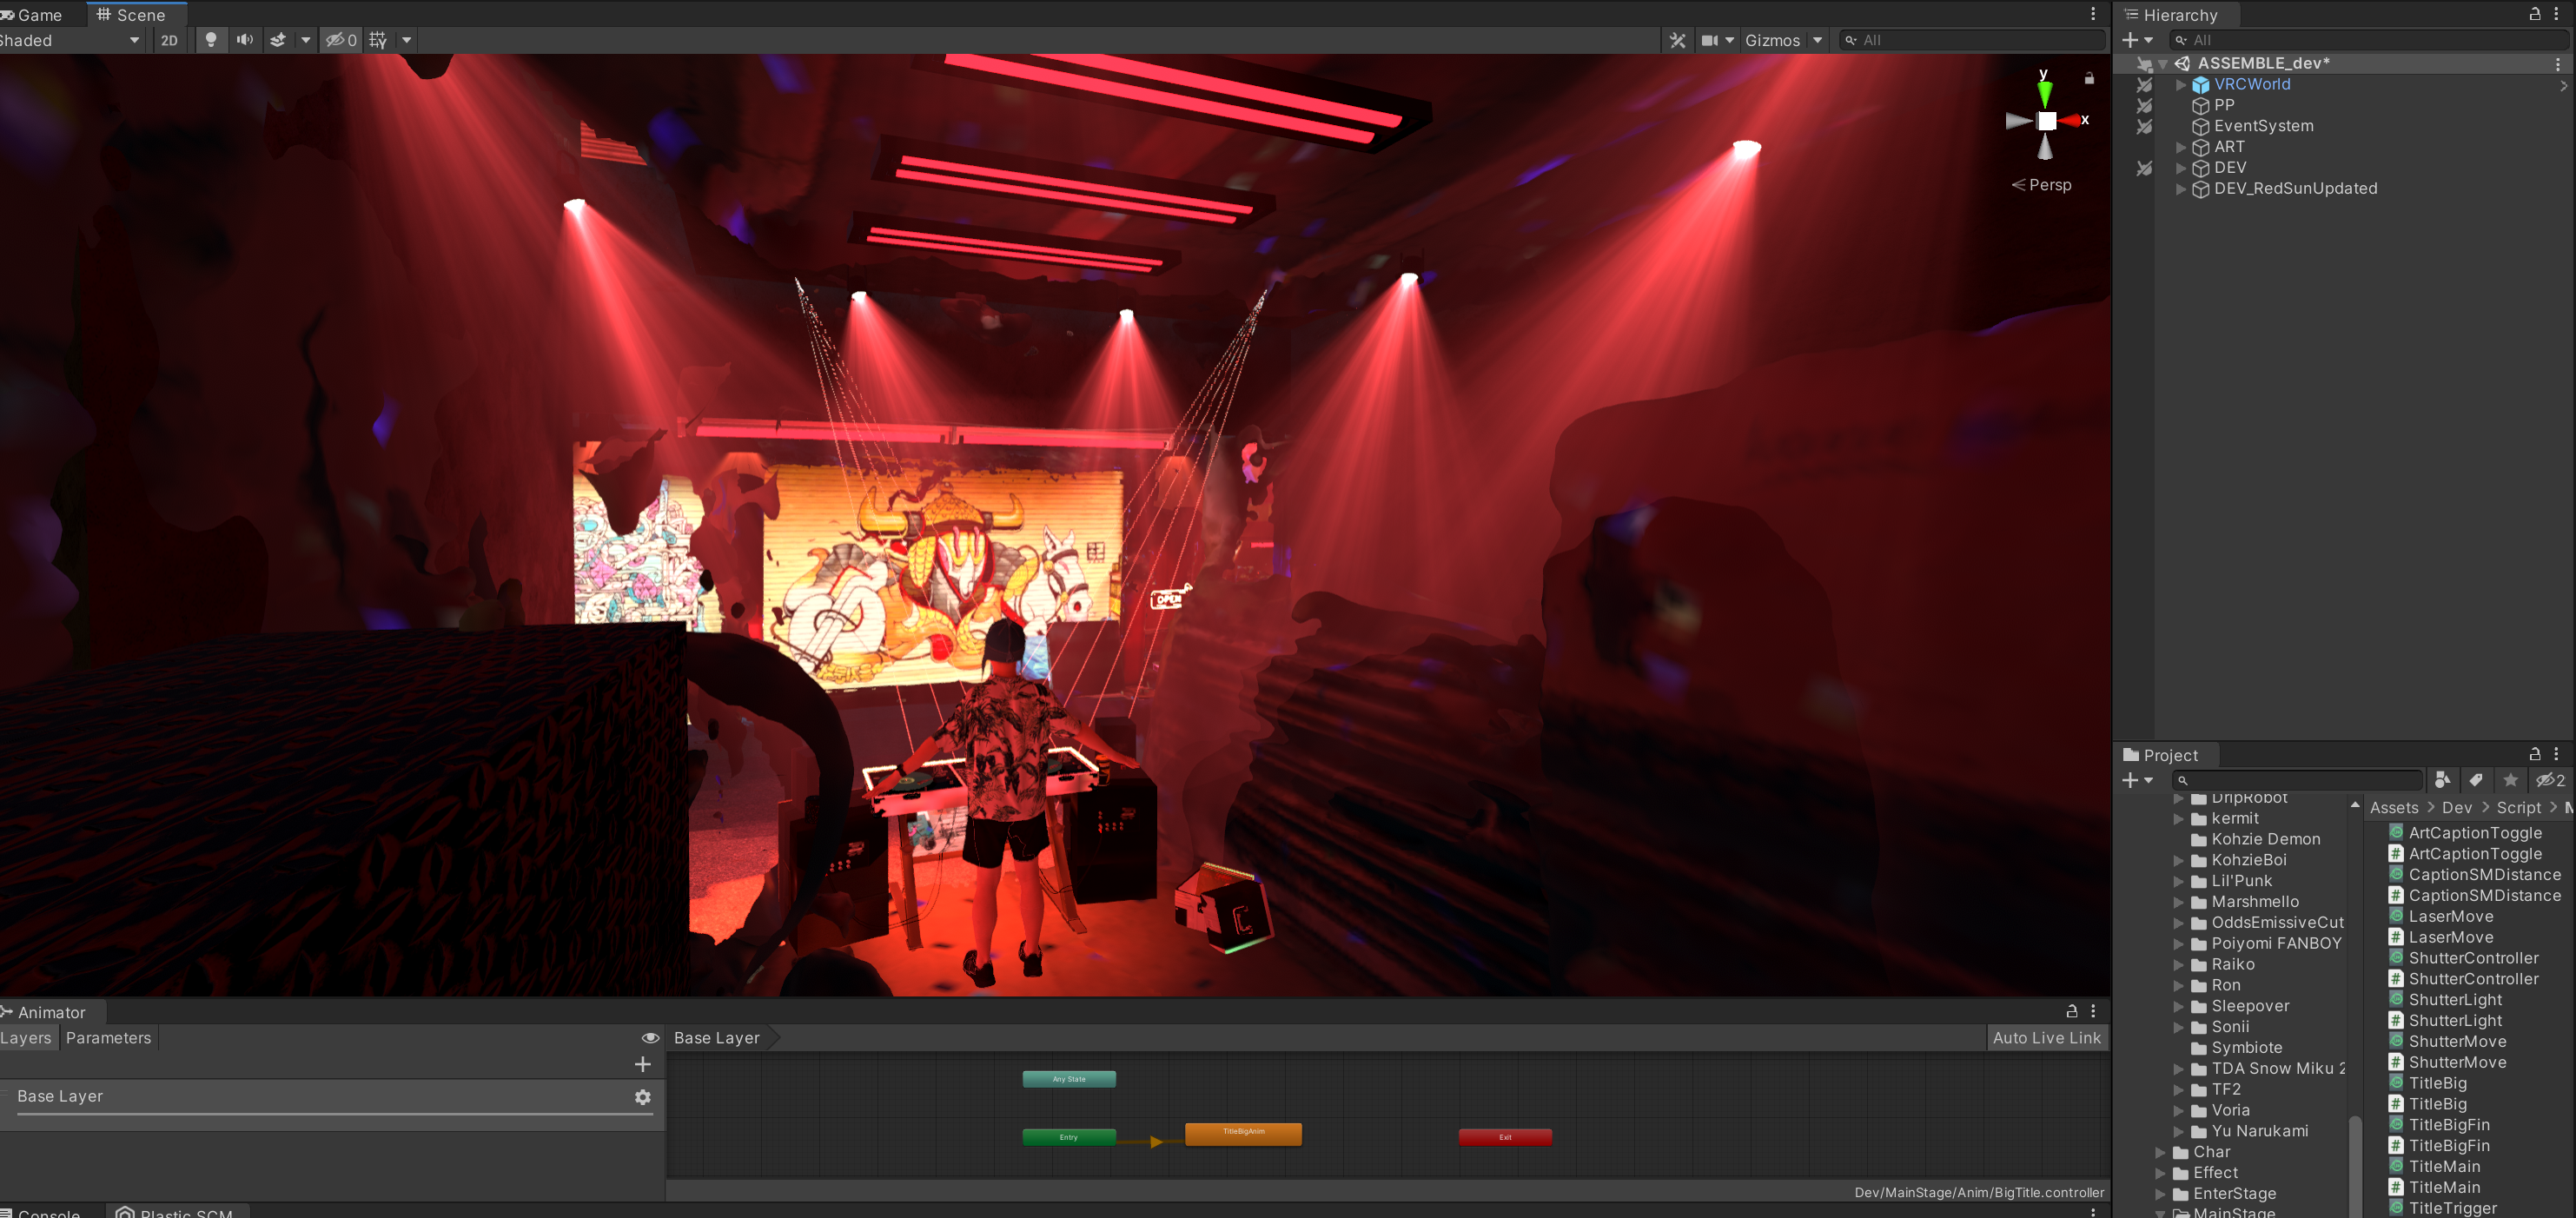Select the PP object

point(2224,105)
